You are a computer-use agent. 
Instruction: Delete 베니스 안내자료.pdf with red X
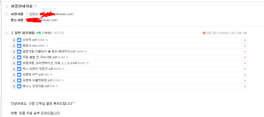245,86
